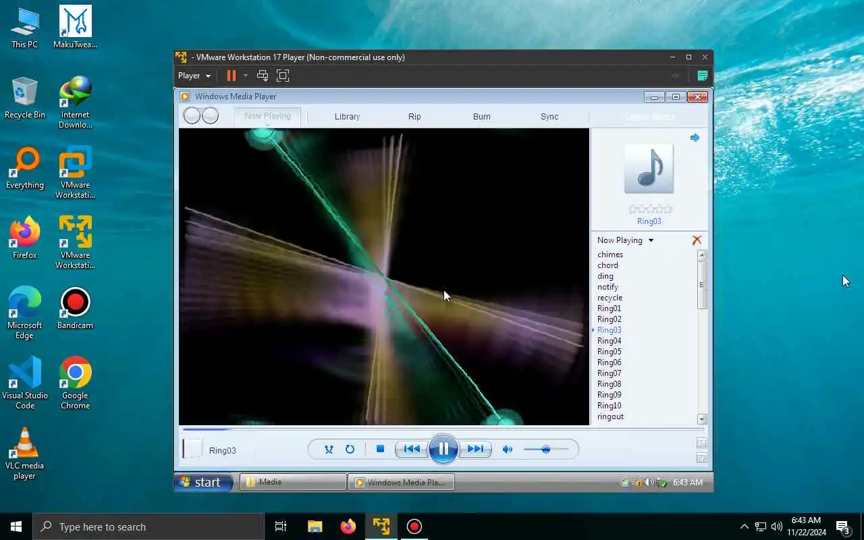Select ringout in the playlist
The width and height of the screenshot is (864, 540).
(610, 416)
